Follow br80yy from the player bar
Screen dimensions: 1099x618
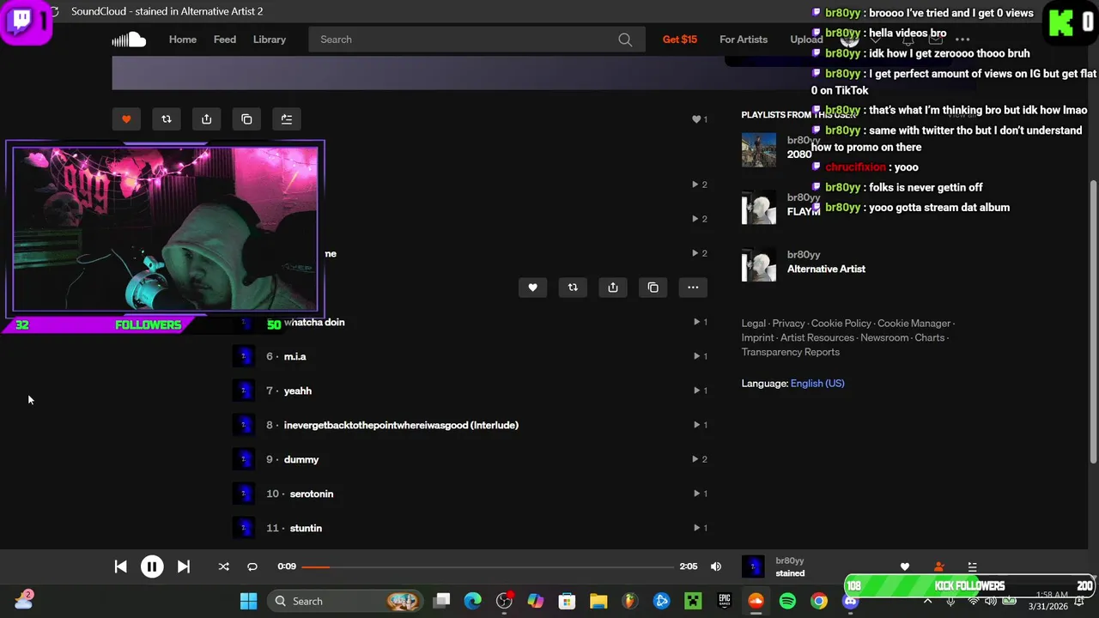[x=938, y=566]
